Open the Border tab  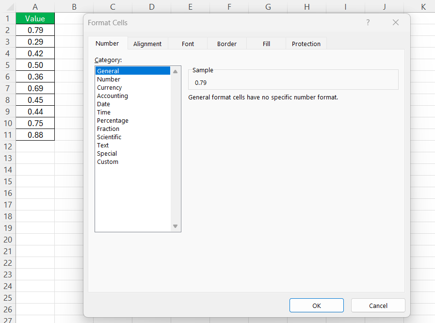point(227,44)
